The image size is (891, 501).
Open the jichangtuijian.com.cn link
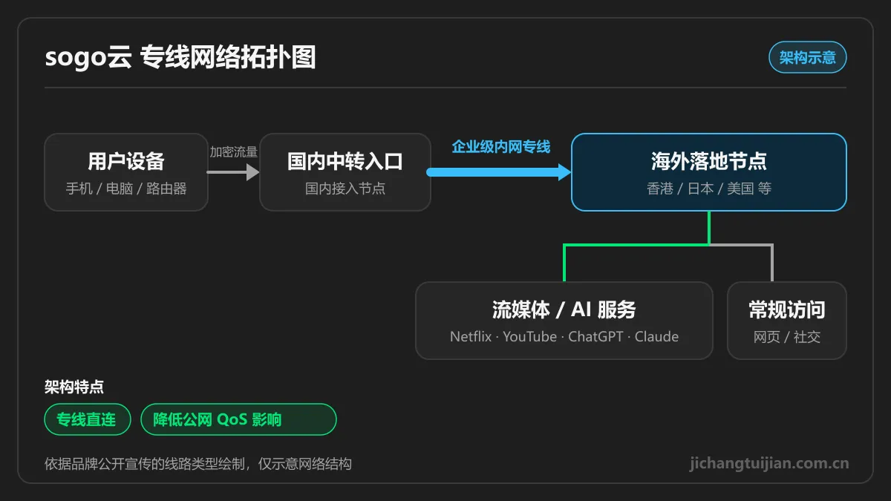click(x=769, y=463)
